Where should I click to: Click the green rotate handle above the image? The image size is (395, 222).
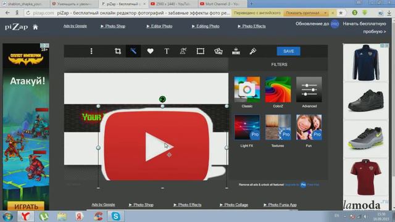162,99
